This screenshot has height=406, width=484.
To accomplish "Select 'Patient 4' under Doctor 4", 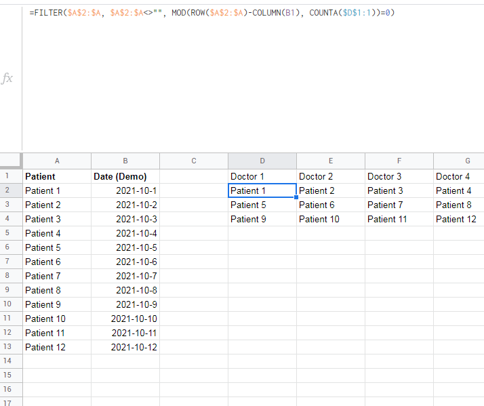I will coord(459,190).
